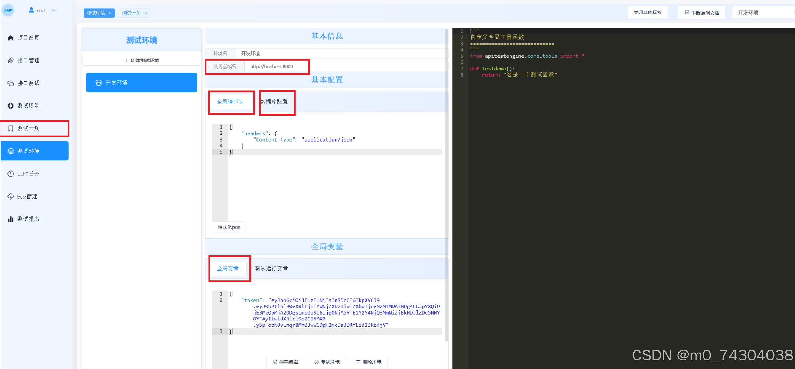The width and height of the screenshot is (795, 369).
Task: View 测试报表 via the chart icon
Action: pyautogui.click(x=27, y=219)
